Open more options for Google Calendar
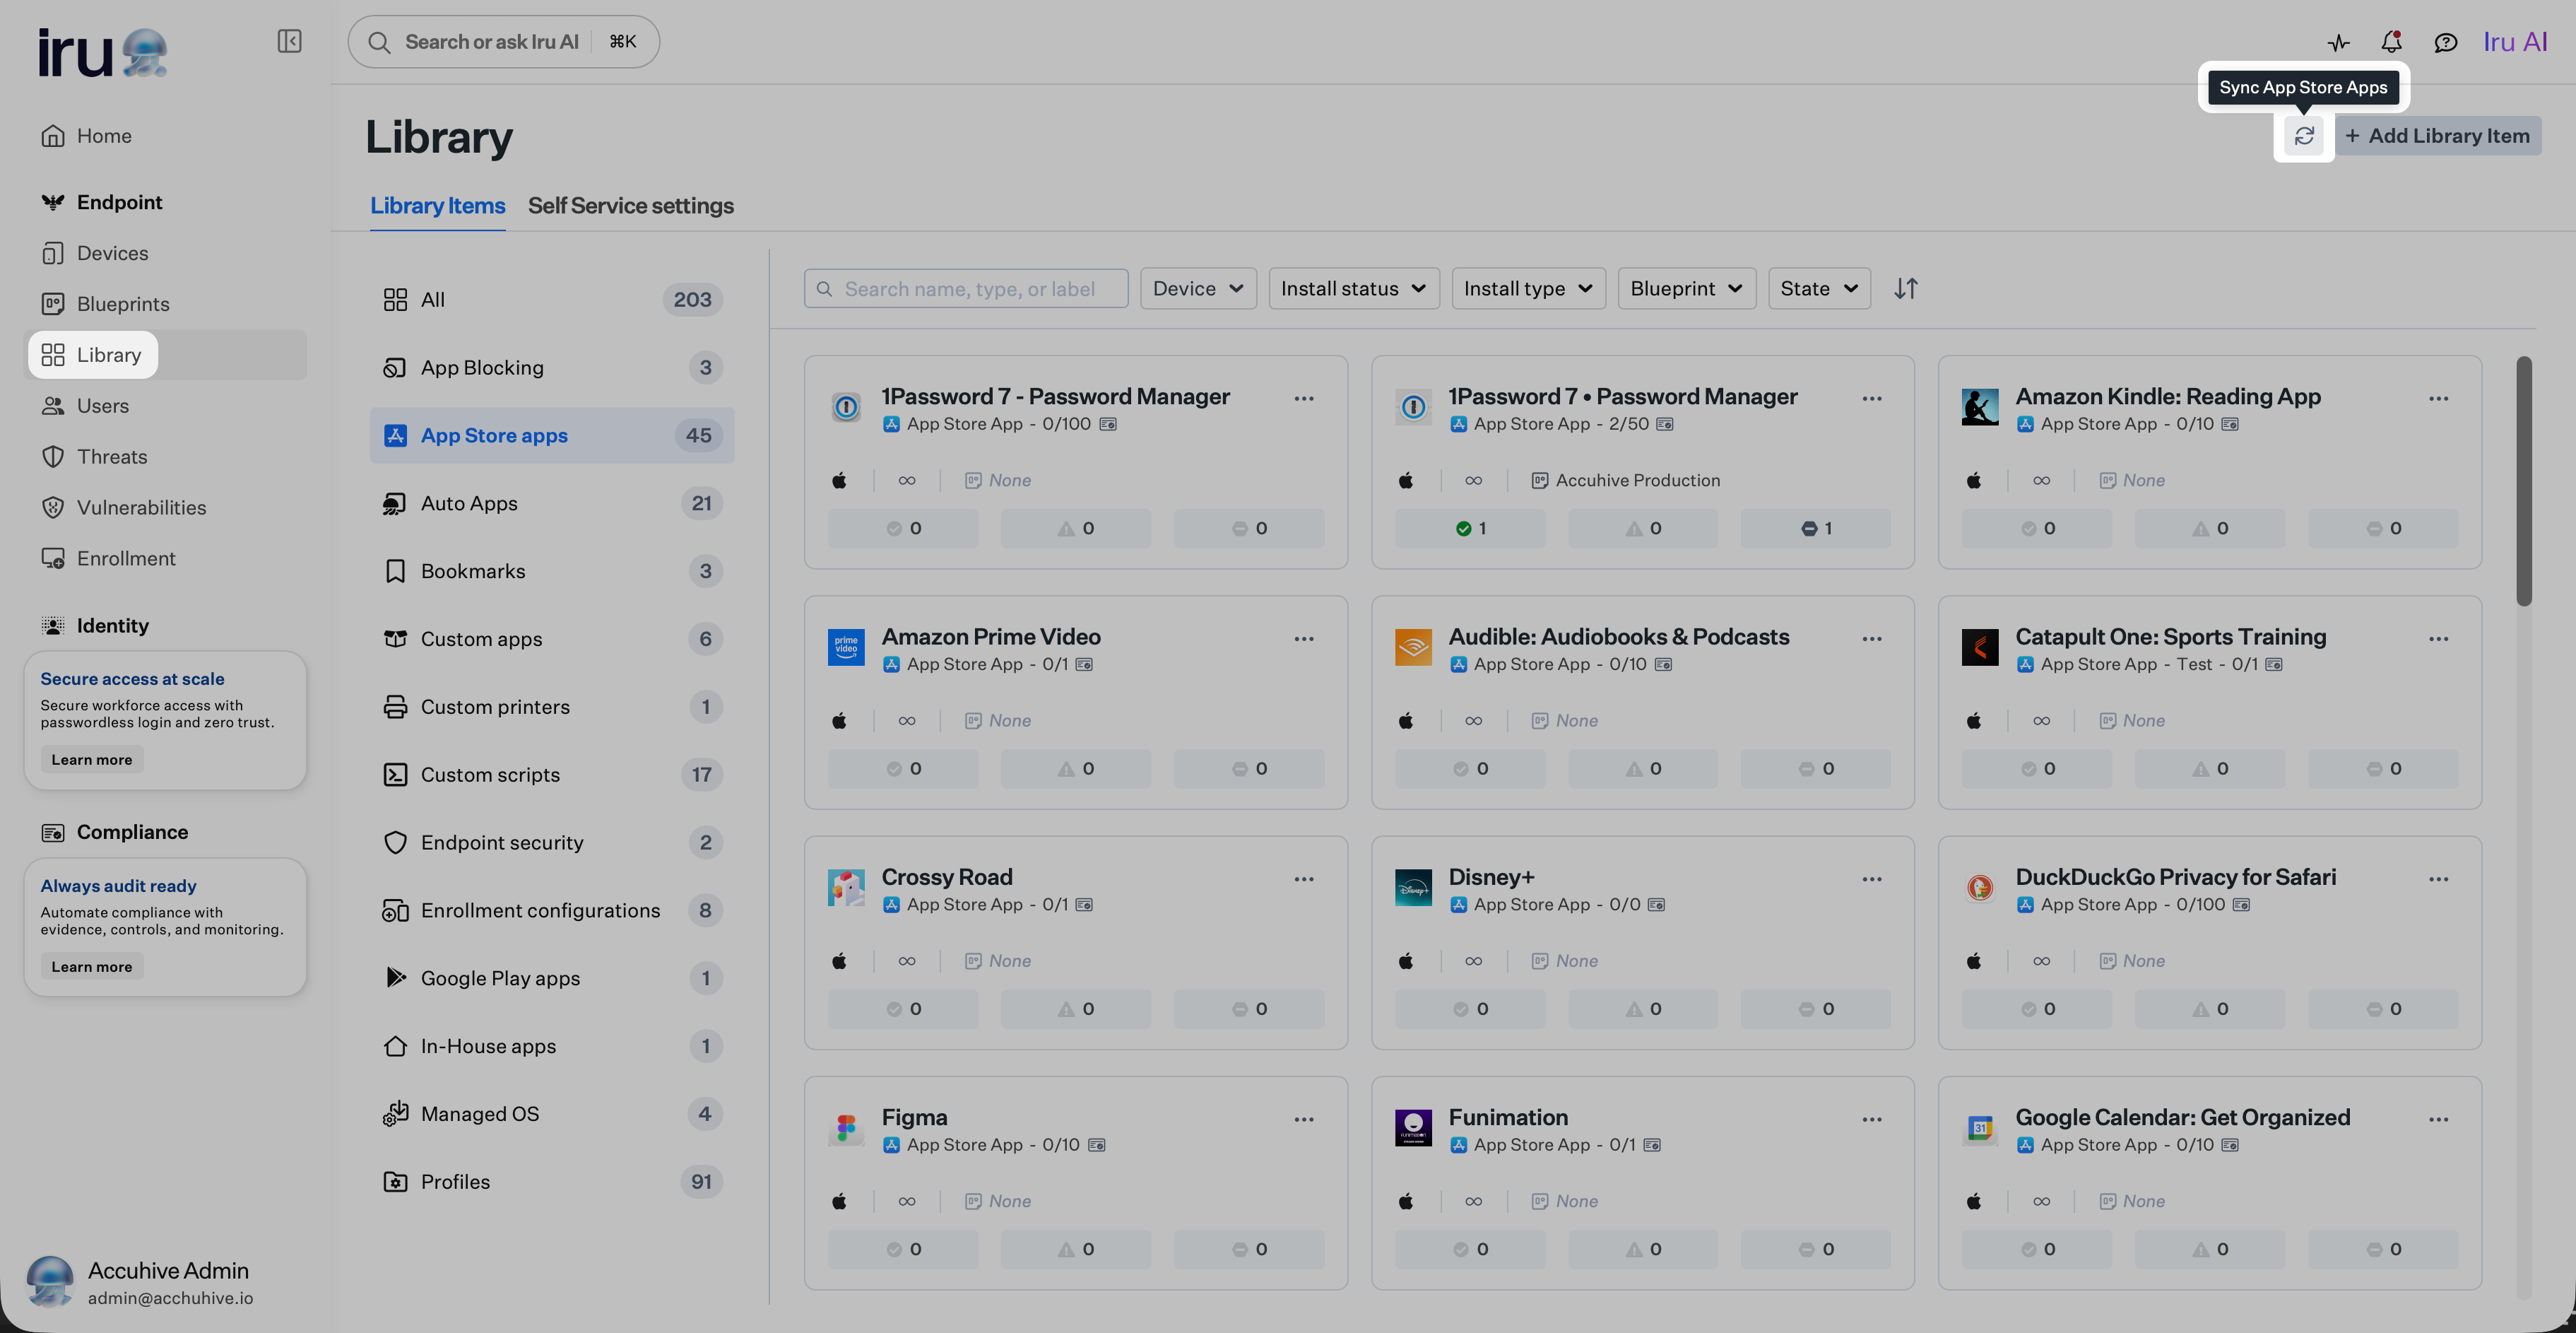This screenshot has height=1333, width=2576. [2439, 1119]
